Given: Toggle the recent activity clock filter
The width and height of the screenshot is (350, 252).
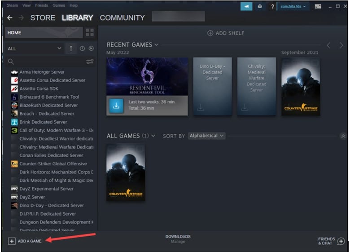Looking at the screenshot, I should (x=82, y=49).
